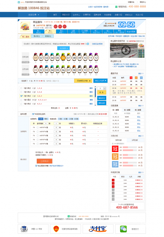Play the lucky racing draw video
164x237 pixels.
coord(126,50)
